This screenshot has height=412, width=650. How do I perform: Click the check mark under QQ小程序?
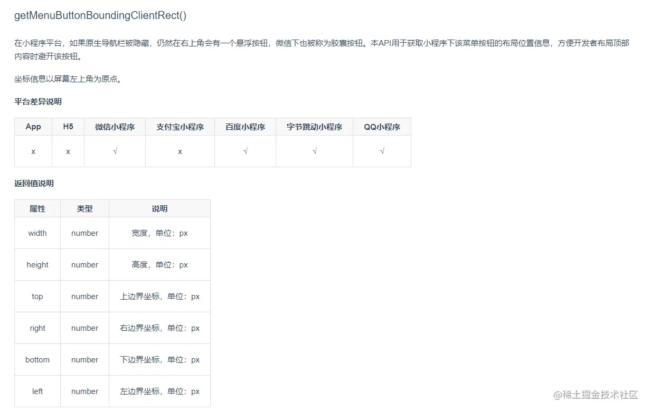coord(382,151)
